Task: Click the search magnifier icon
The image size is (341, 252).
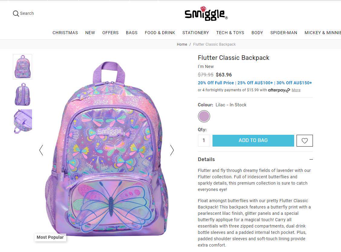Action: coord(16,14)
